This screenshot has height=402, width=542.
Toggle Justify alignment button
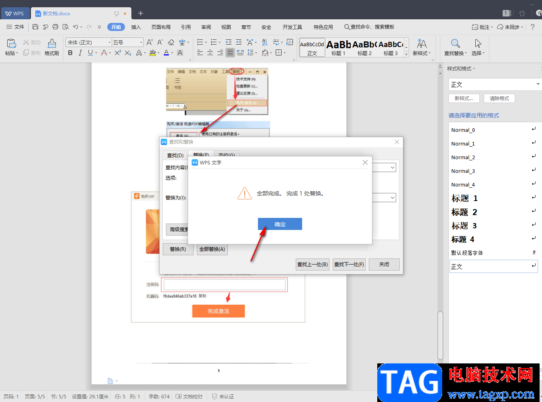[x=230, y=53]
